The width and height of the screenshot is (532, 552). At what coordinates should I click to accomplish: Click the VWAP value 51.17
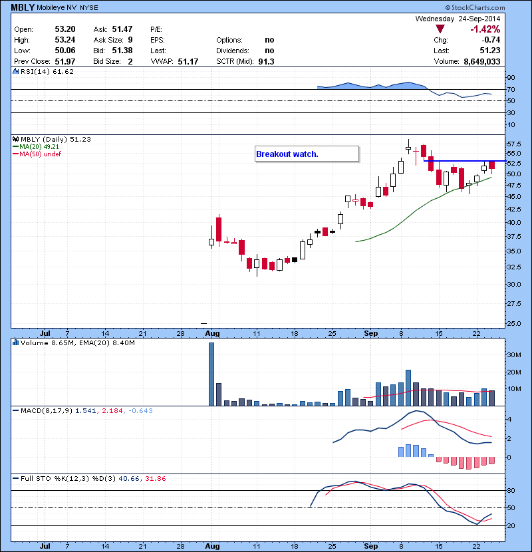click(188, 62)
